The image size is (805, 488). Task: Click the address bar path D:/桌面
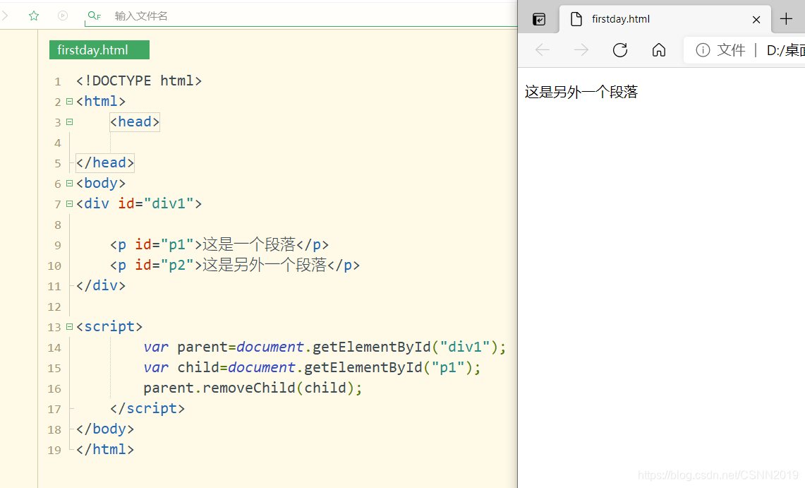click(x=785, y=50)
